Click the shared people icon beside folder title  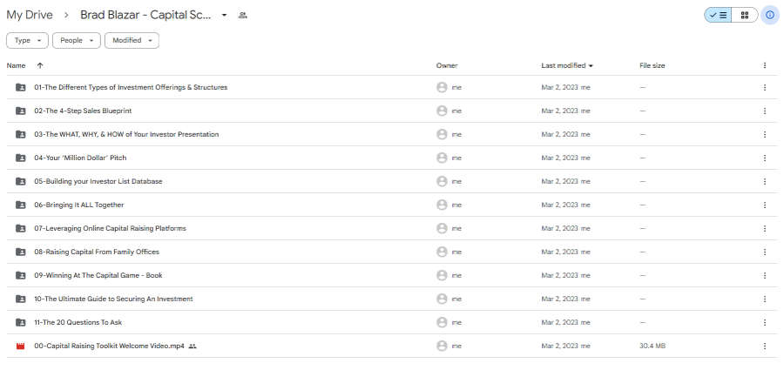point(243,16)
